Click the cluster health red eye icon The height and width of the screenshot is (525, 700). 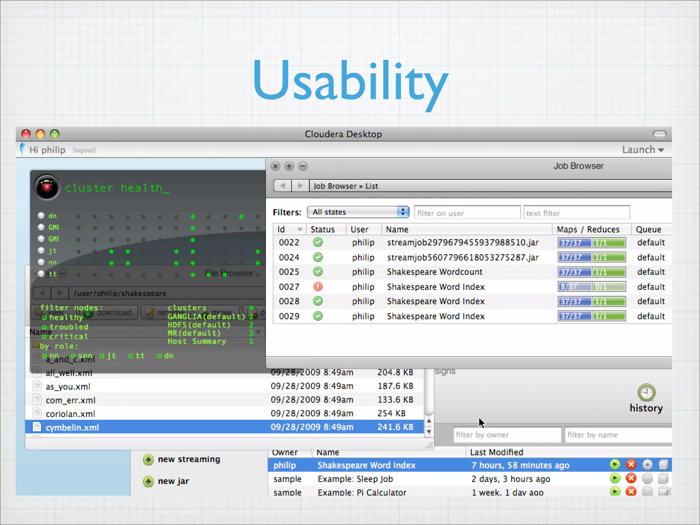tap(47, 187)
